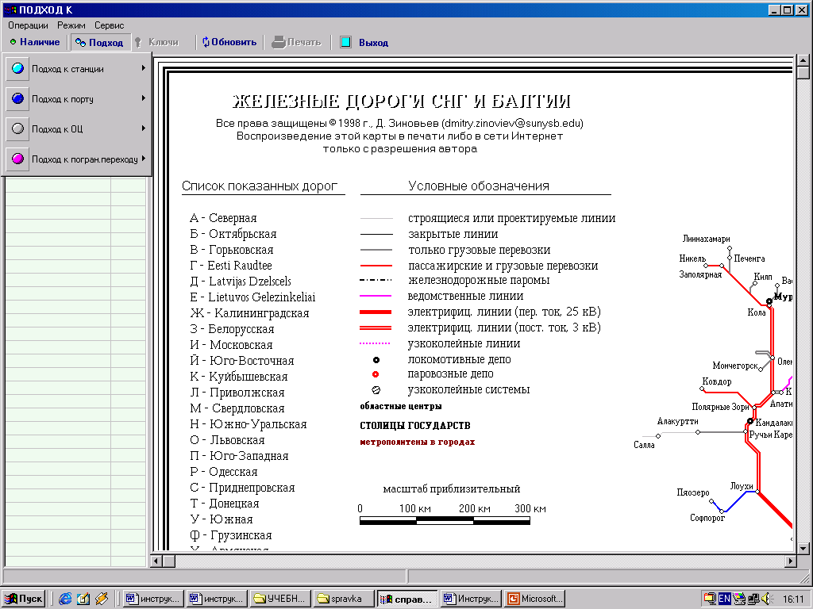The height and width of the screenshot is (609, 813).
Task: Select the Подход к погран.переходу menu entry
Action: [77, 159]
